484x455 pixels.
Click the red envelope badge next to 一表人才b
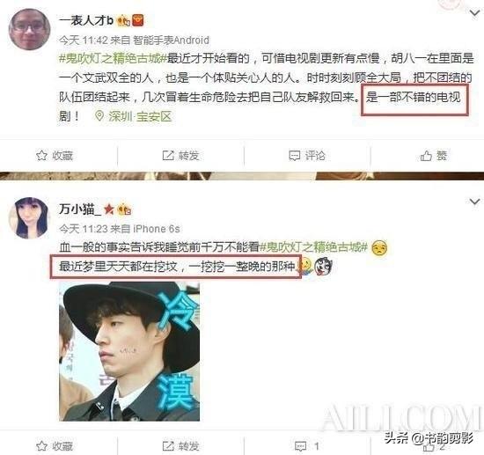(x=137, y=21)
